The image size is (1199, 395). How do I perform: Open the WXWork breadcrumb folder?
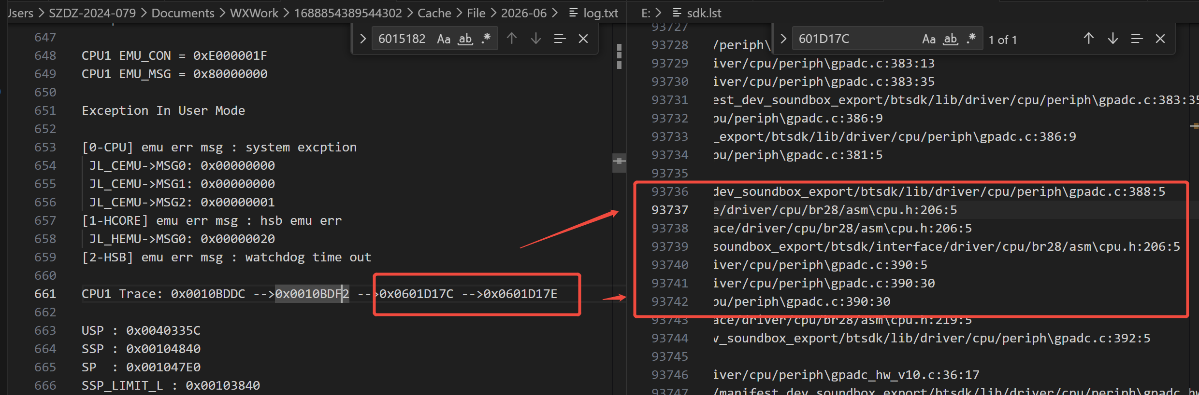[254, 13]
